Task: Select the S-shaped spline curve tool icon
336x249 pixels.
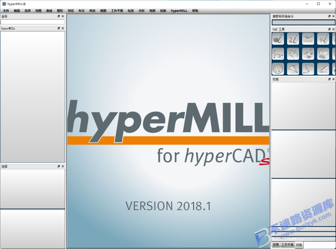Action: (308, 69)
